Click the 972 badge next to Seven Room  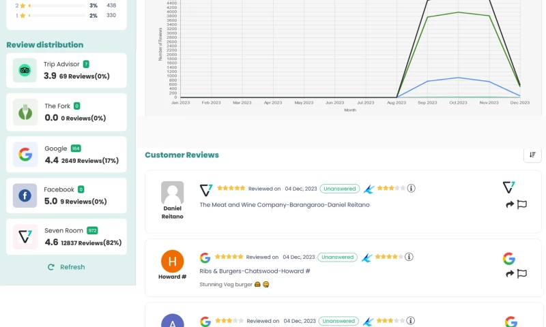tap(92, 230)
